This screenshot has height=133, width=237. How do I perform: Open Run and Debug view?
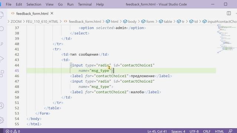1,59
